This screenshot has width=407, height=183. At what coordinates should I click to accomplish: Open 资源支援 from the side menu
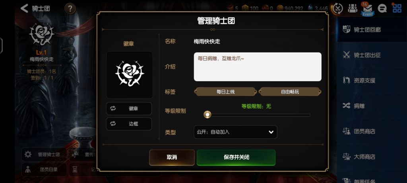click(372, 81)
